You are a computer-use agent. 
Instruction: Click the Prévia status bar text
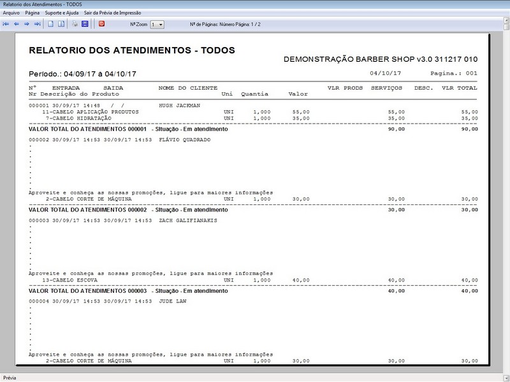10,378
